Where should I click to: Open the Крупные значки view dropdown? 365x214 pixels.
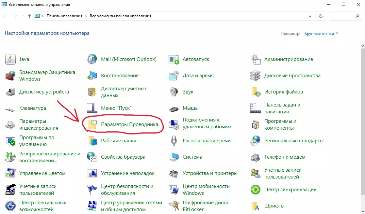321,34
